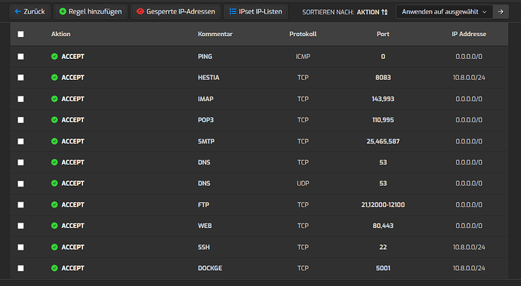Open the SMTP rule row

(x=259, y=142)
